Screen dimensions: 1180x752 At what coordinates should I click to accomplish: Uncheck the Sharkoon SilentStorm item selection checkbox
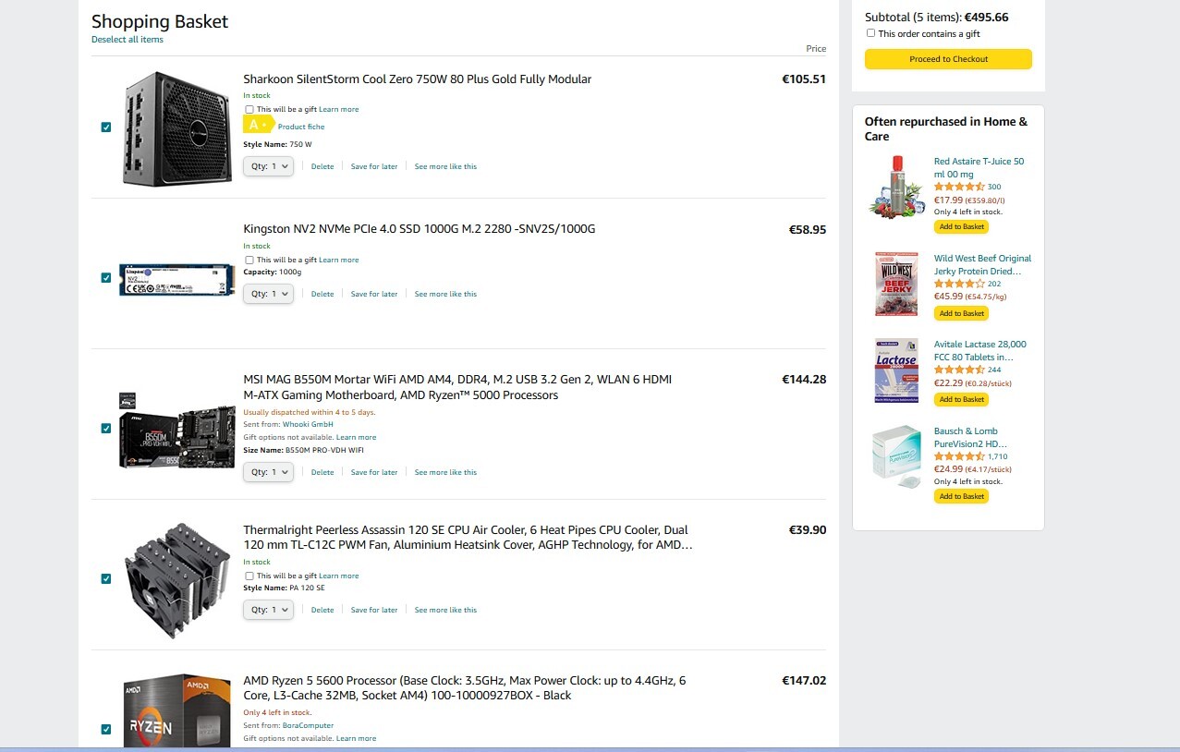click(106, 127)
